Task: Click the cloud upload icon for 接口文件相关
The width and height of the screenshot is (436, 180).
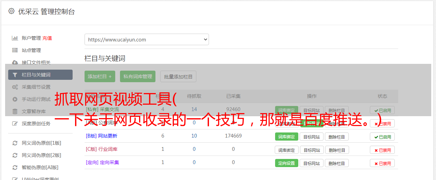Action: (15, 62)
